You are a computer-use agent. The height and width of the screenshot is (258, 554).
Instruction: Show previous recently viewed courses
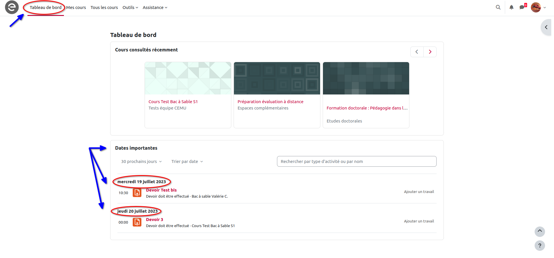coord(417,52)
